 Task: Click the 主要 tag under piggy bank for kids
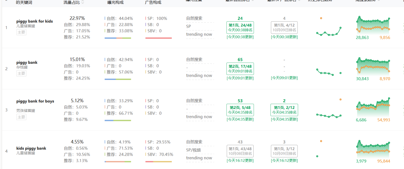pyautogui.click(x=21, y=32)
